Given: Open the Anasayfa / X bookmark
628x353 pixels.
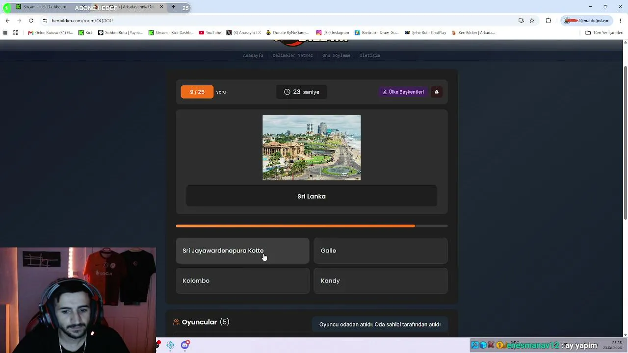Looking at the screenshot, I should (243, 33).
